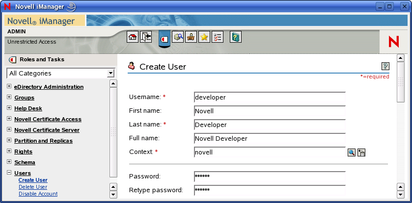Image resolution: width=412 pixels, height=203 pixels.
Task: Open the Schema role link
Action: pyautogui.click(x=25, y=162)
